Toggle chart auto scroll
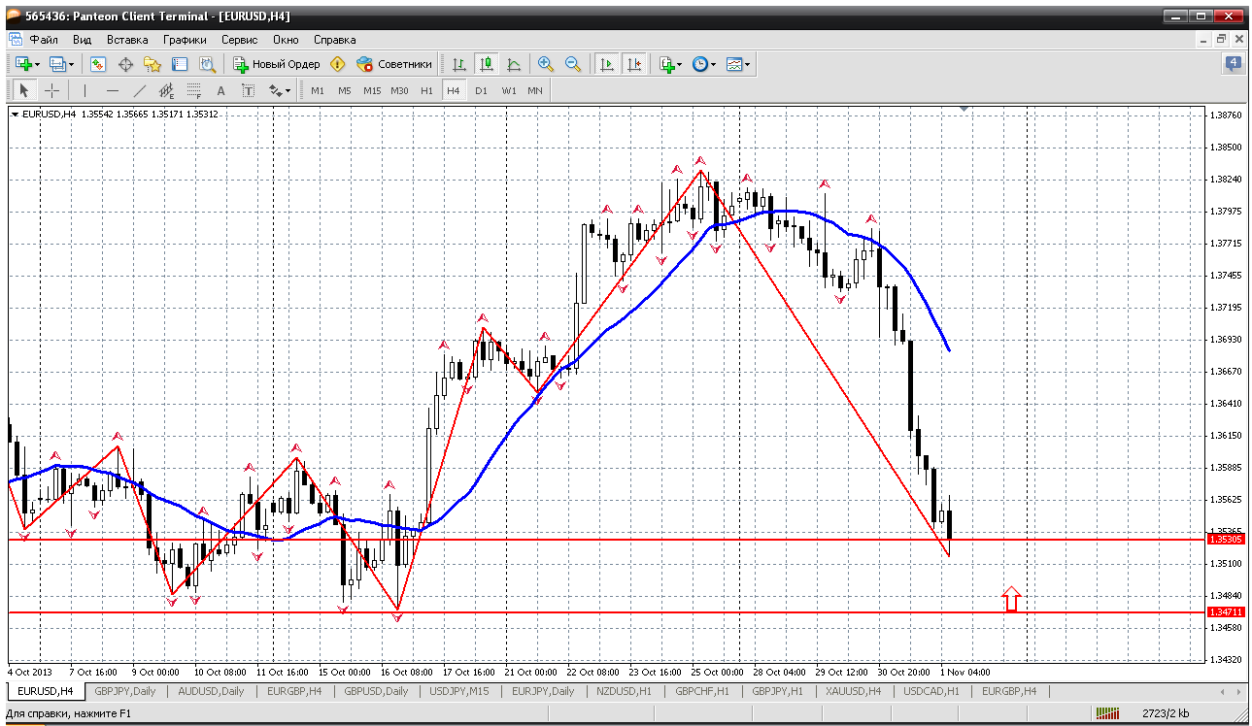The image size is (1252, 726). click(607, 64)
